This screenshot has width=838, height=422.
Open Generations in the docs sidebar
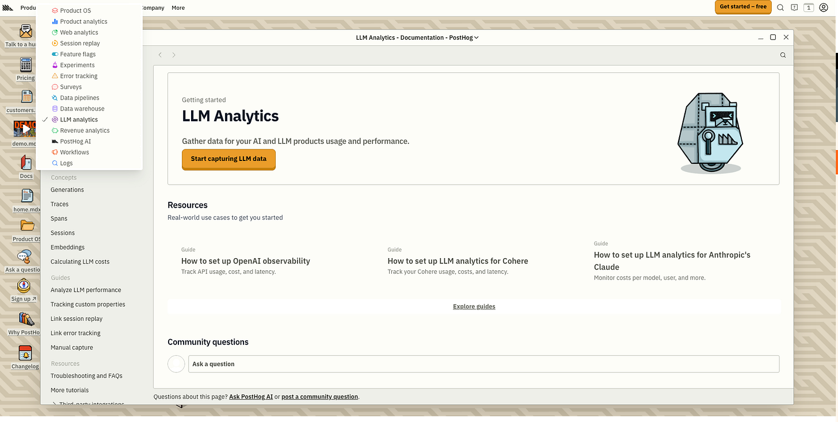(67, 190)
